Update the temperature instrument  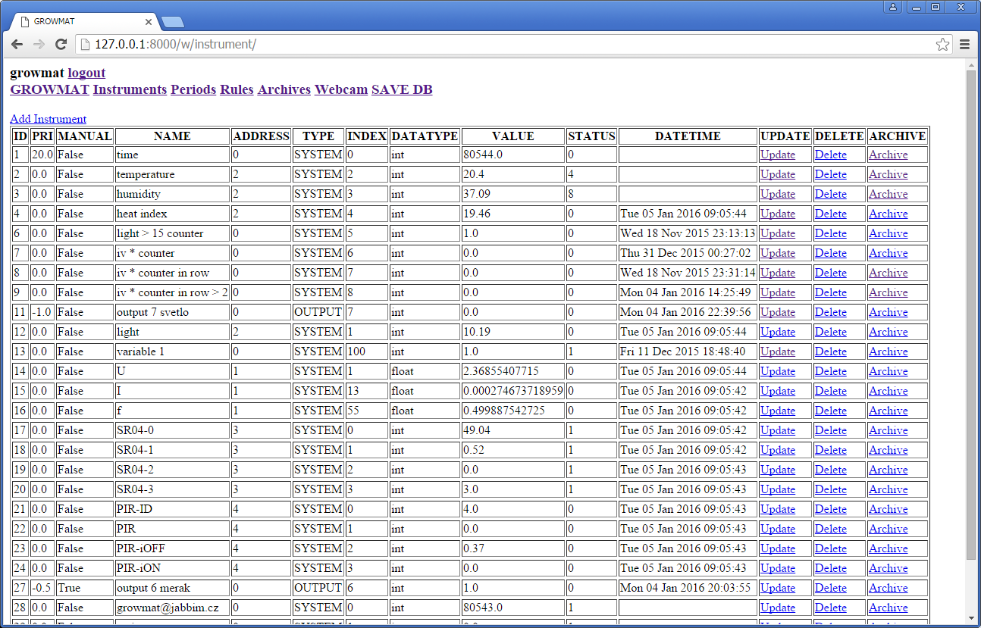(x=778, y=174)
